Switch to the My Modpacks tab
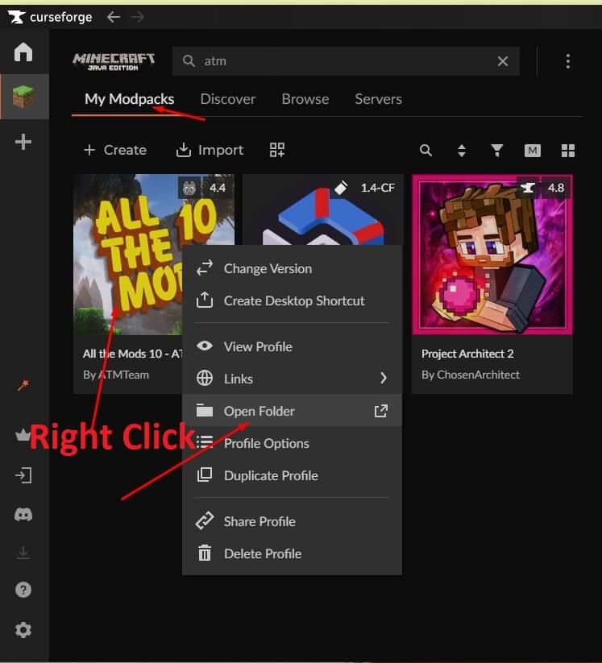 click(129, 99)
